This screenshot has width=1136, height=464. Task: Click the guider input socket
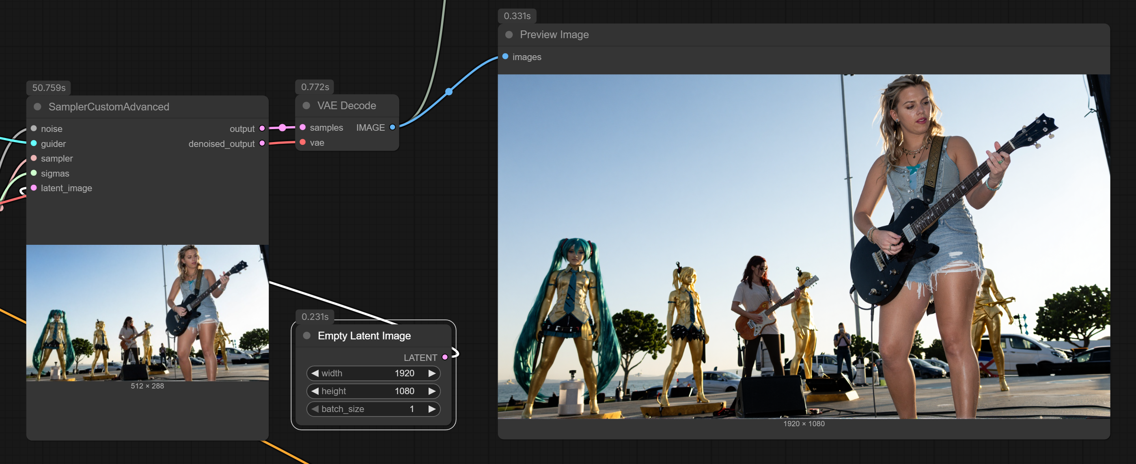[x=34, y=143]
